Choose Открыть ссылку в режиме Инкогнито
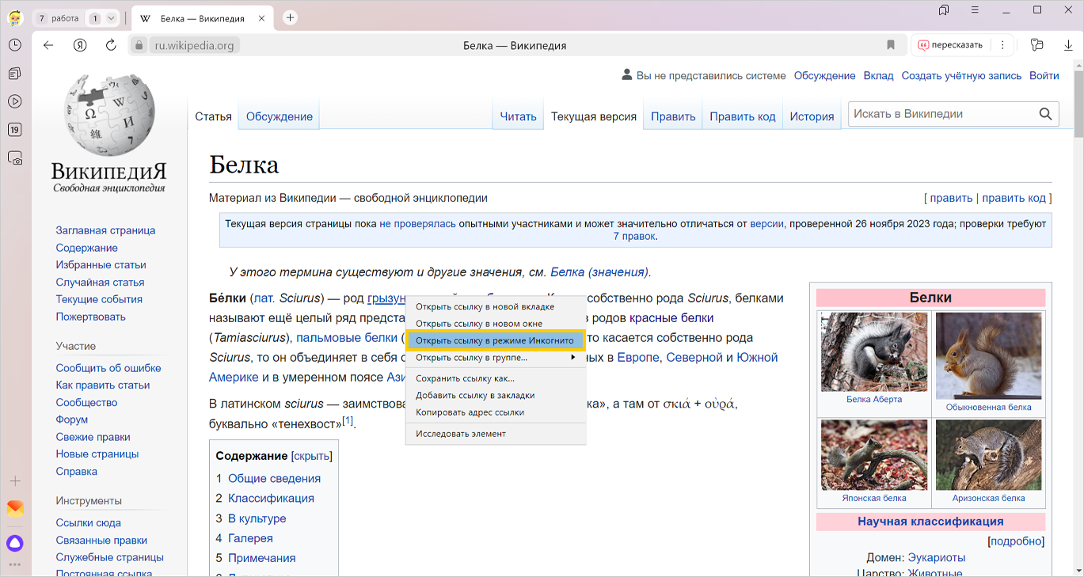The image size is (1084, 577). pyautogui.click(x=496, y=340)
